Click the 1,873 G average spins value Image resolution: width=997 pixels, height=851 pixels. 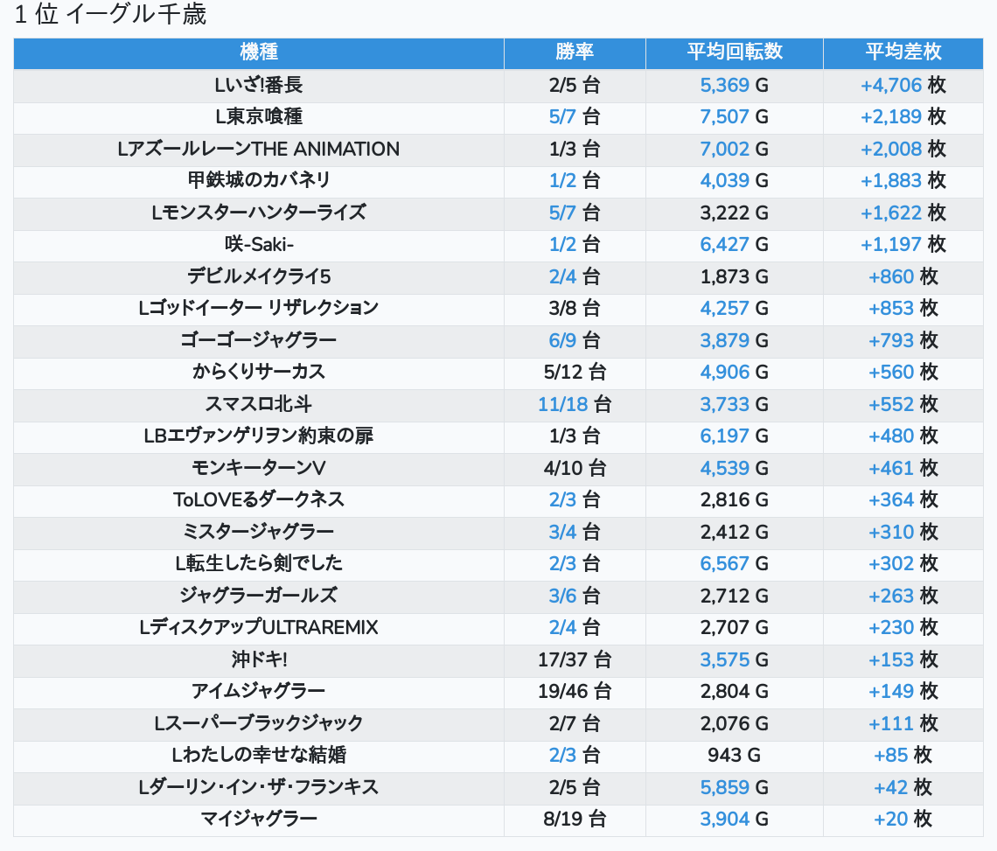[x=735, y=276]
